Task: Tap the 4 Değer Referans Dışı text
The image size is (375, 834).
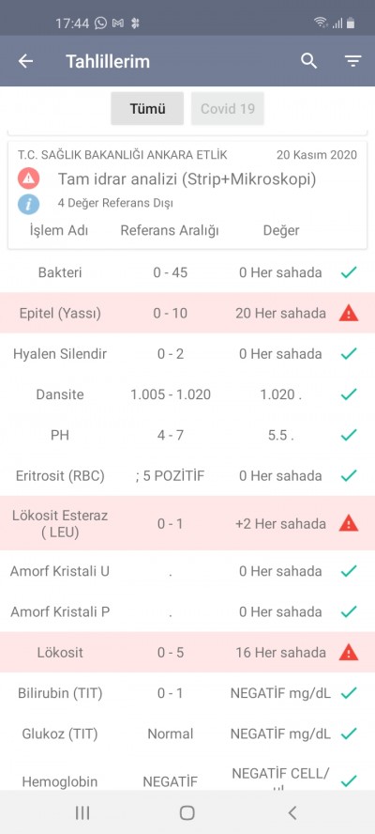Action: [115, 203]
